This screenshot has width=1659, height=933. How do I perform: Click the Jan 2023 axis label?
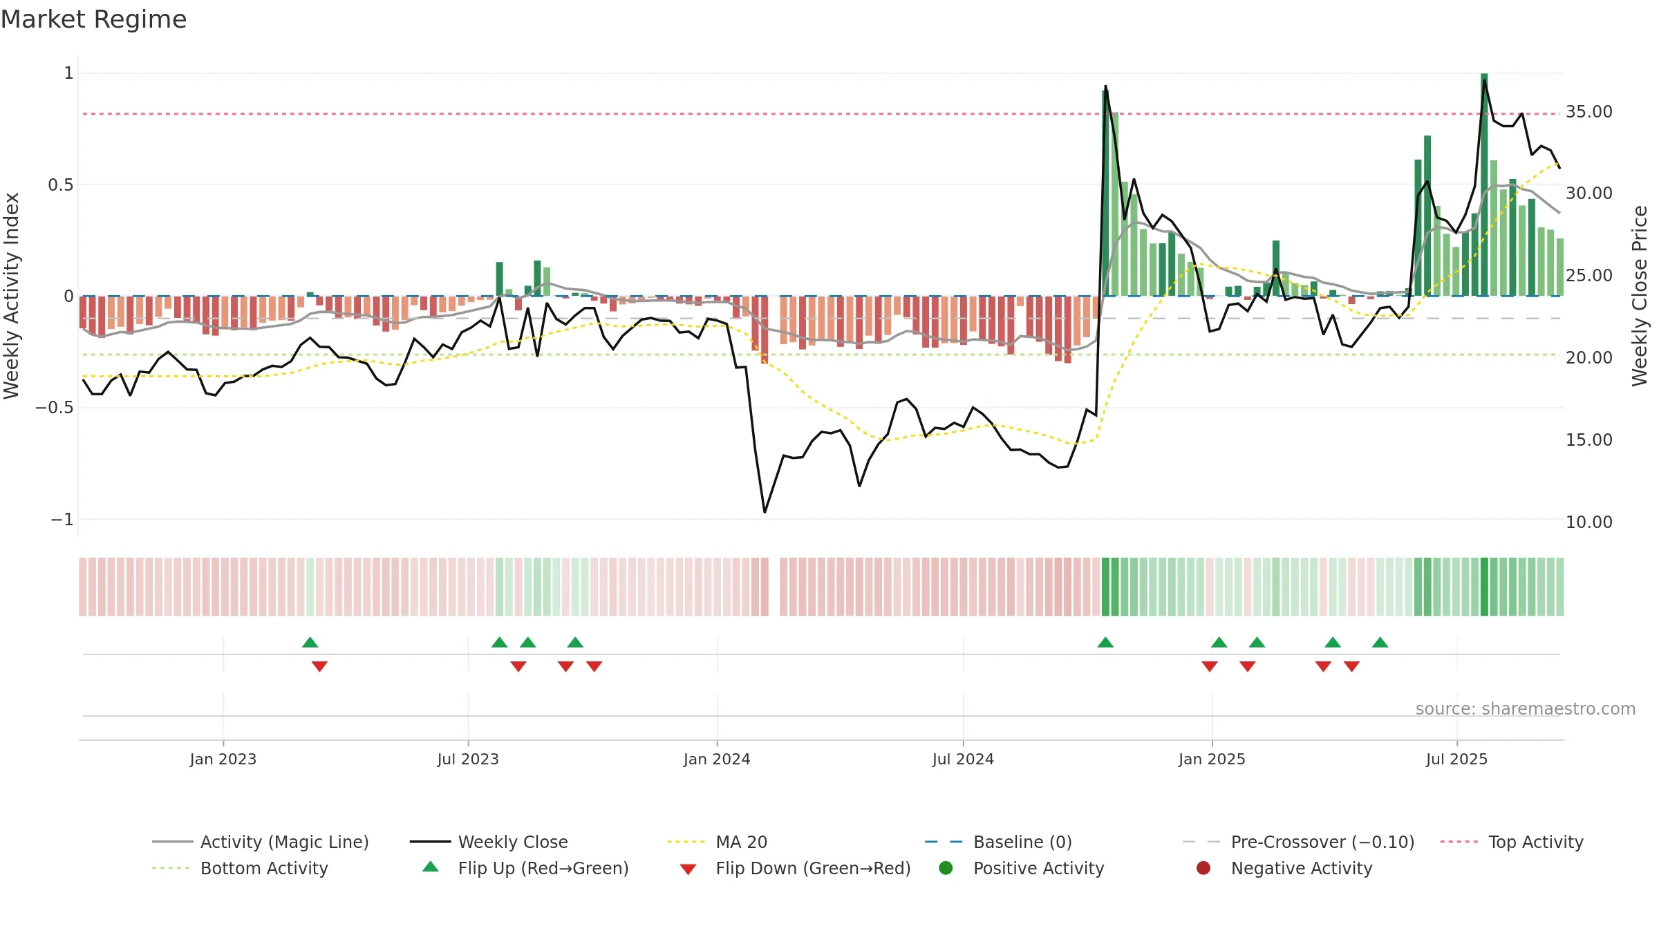(x=223, y=760)
